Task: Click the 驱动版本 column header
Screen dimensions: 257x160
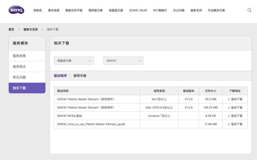Action: click(189, 91)
